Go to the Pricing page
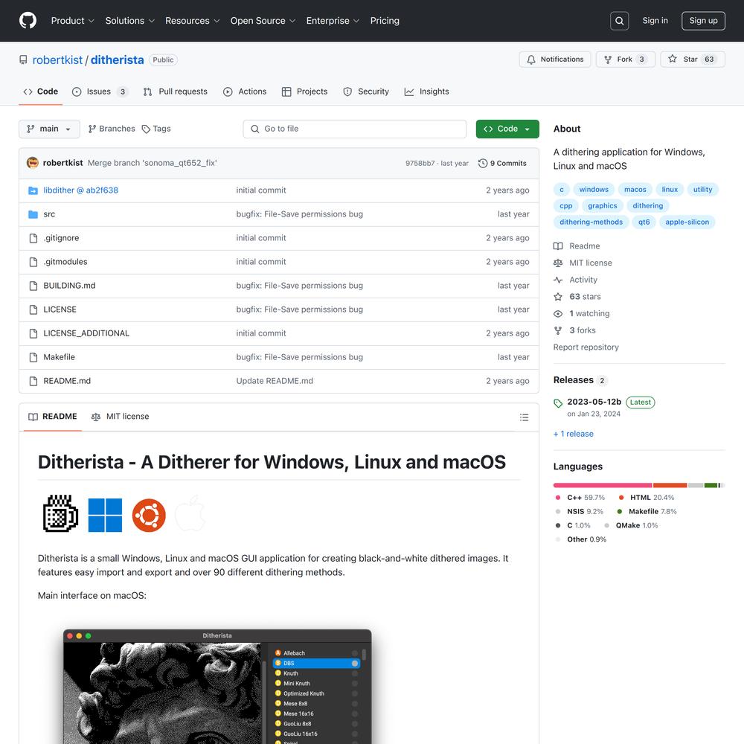The image size is (744, 744). coord(385,21)
